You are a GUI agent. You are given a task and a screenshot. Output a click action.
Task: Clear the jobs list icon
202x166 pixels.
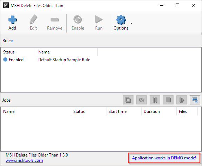[x=195, y=100]
